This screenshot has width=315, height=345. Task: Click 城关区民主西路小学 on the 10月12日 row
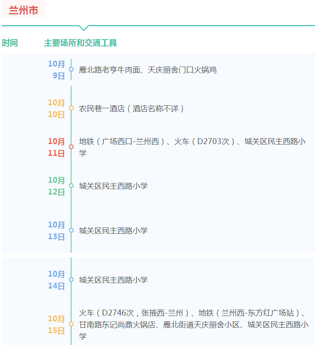(114, 186)
